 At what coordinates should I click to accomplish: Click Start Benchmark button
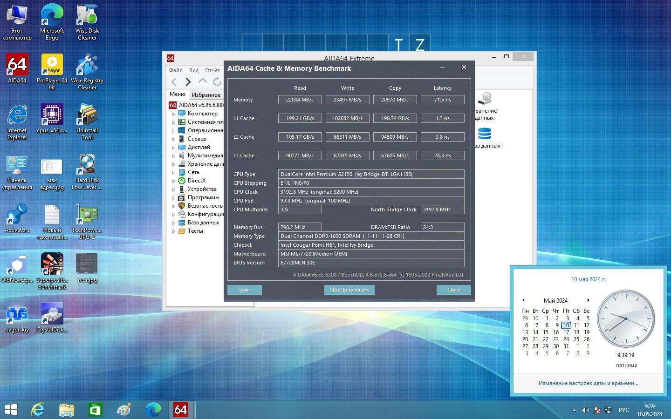[349, 290]
